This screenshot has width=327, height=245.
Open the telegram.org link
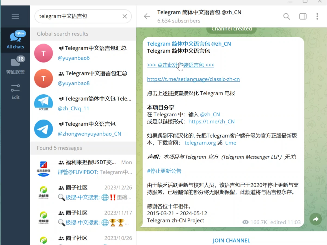[x=200, y=143]
